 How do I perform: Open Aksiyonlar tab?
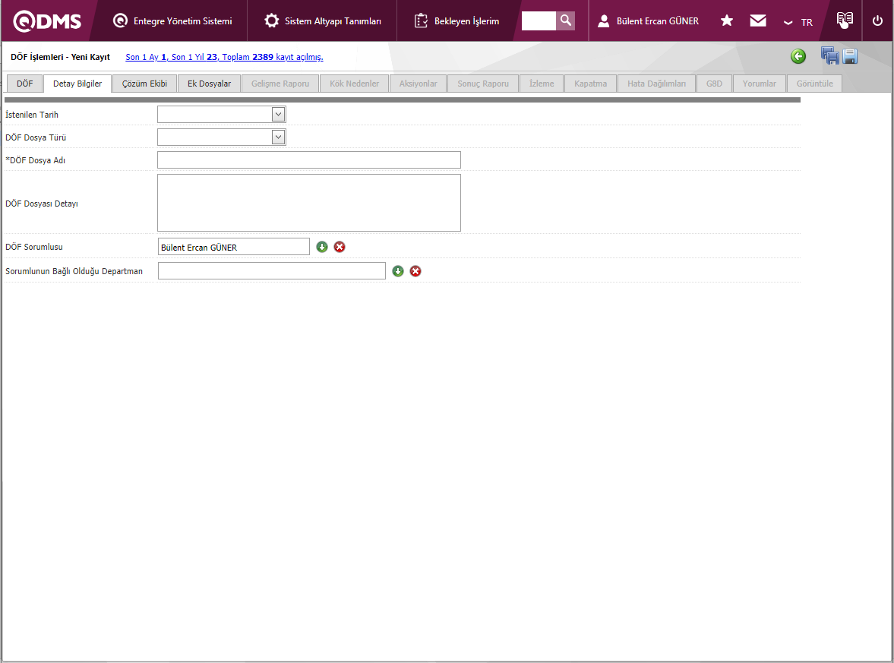pyautogui.click(x=418, y=84)
